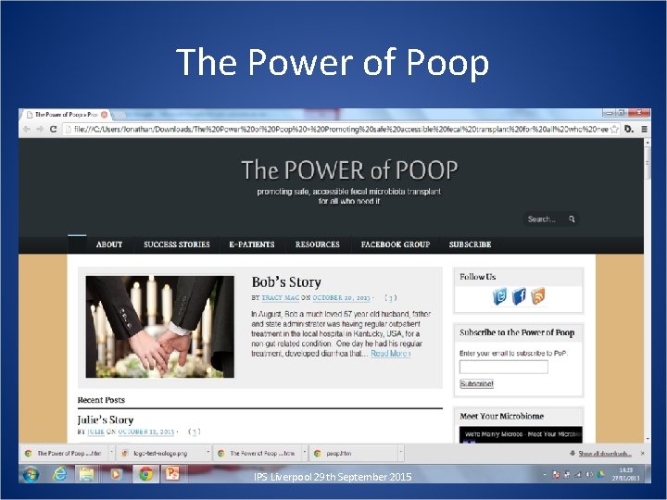Open Bob's Story comment count link
667x500 pixels.
pos(391,297)
